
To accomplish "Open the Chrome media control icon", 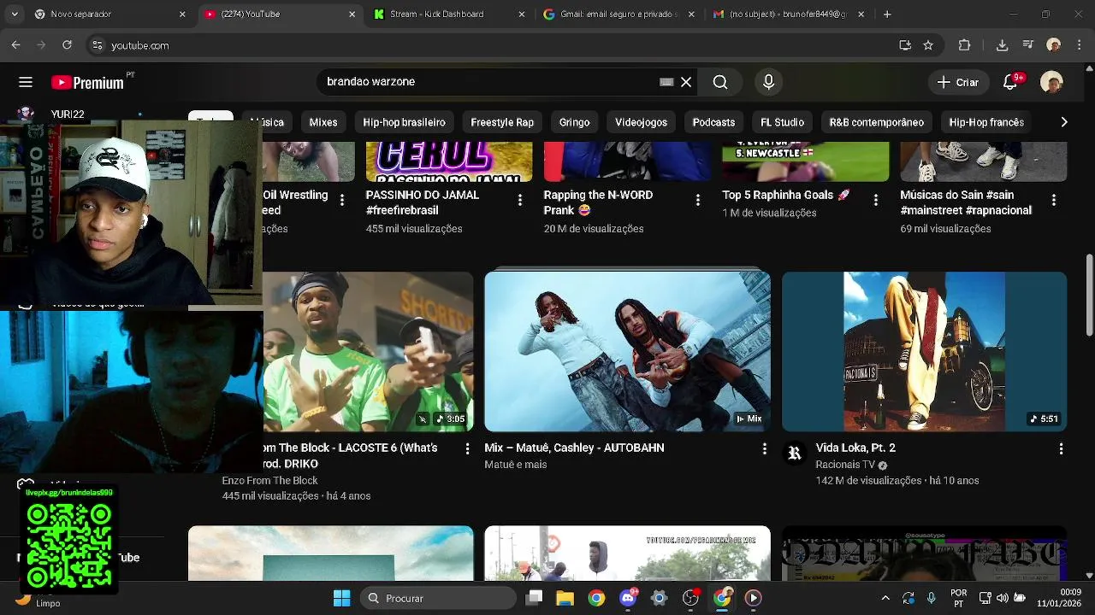I will tap(1028, 45).
